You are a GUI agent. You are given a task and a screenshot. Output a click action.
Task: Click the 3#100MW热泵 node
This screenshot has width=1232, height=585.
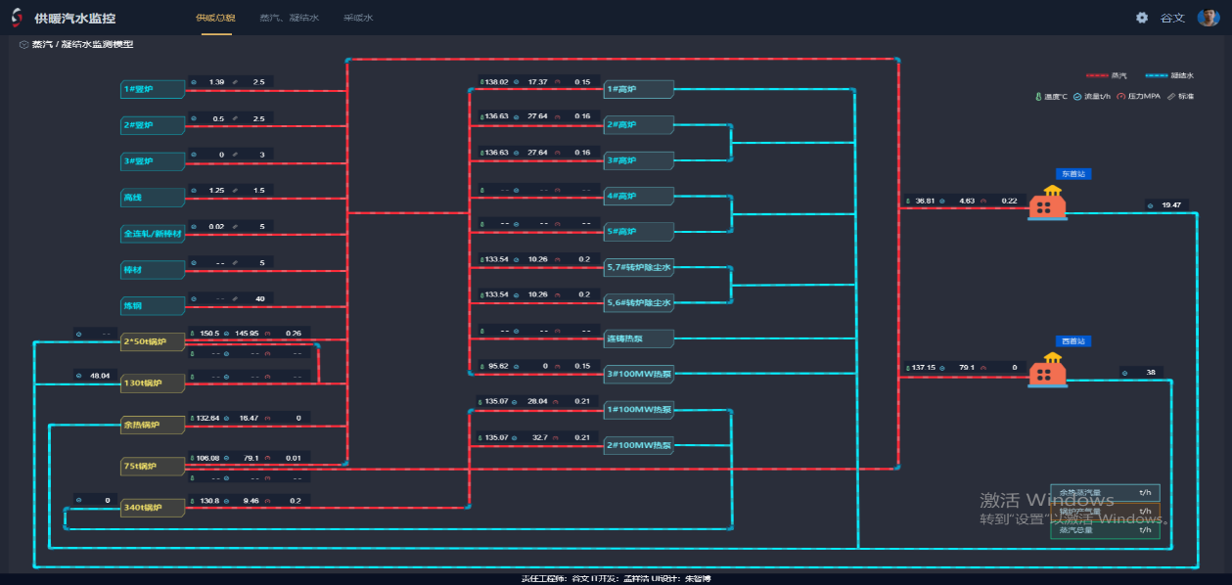click(638, 373)
